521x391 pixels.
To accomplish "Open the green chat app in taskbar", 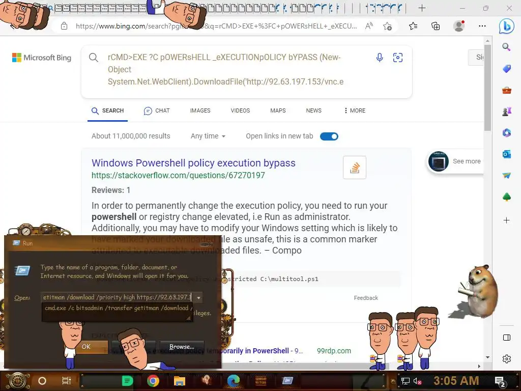I will pos(127,381).
